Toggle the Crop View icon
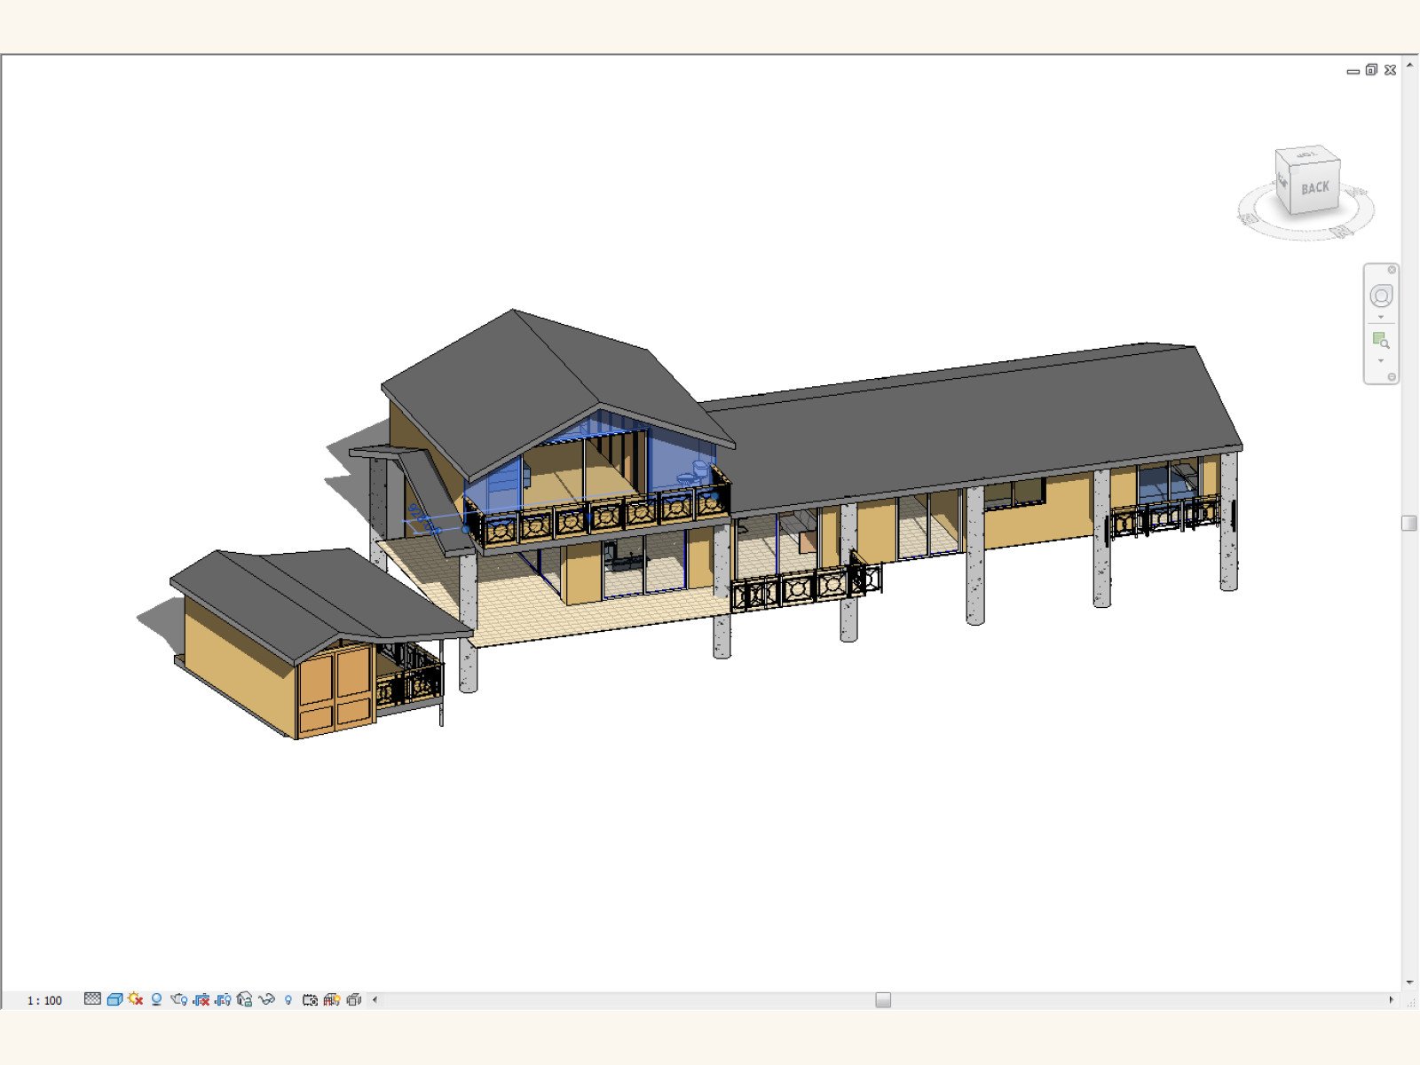The image size is (1420, 1065). [x=201, y=999]
